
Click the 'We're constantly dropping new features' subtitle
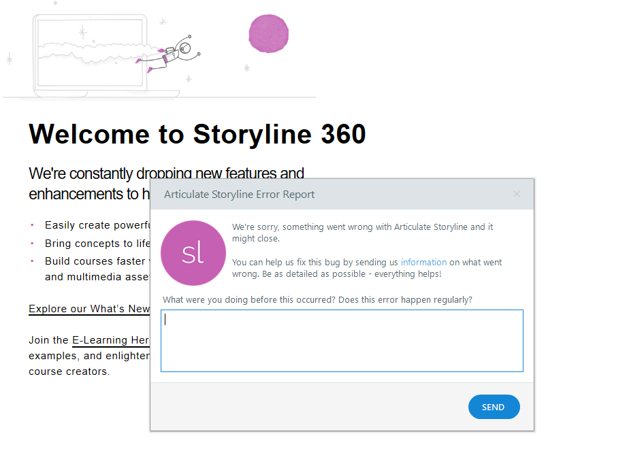[x=166, y=173]
